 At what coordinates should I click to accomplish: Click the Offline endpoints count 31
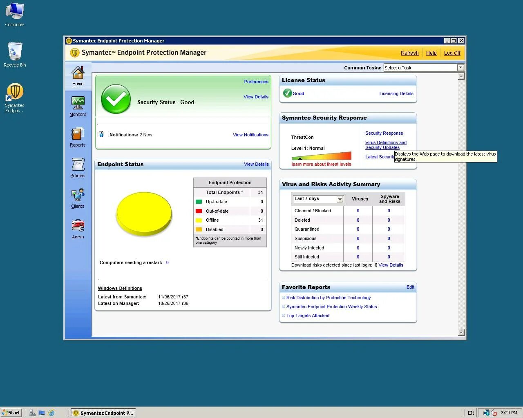[260, 220]
